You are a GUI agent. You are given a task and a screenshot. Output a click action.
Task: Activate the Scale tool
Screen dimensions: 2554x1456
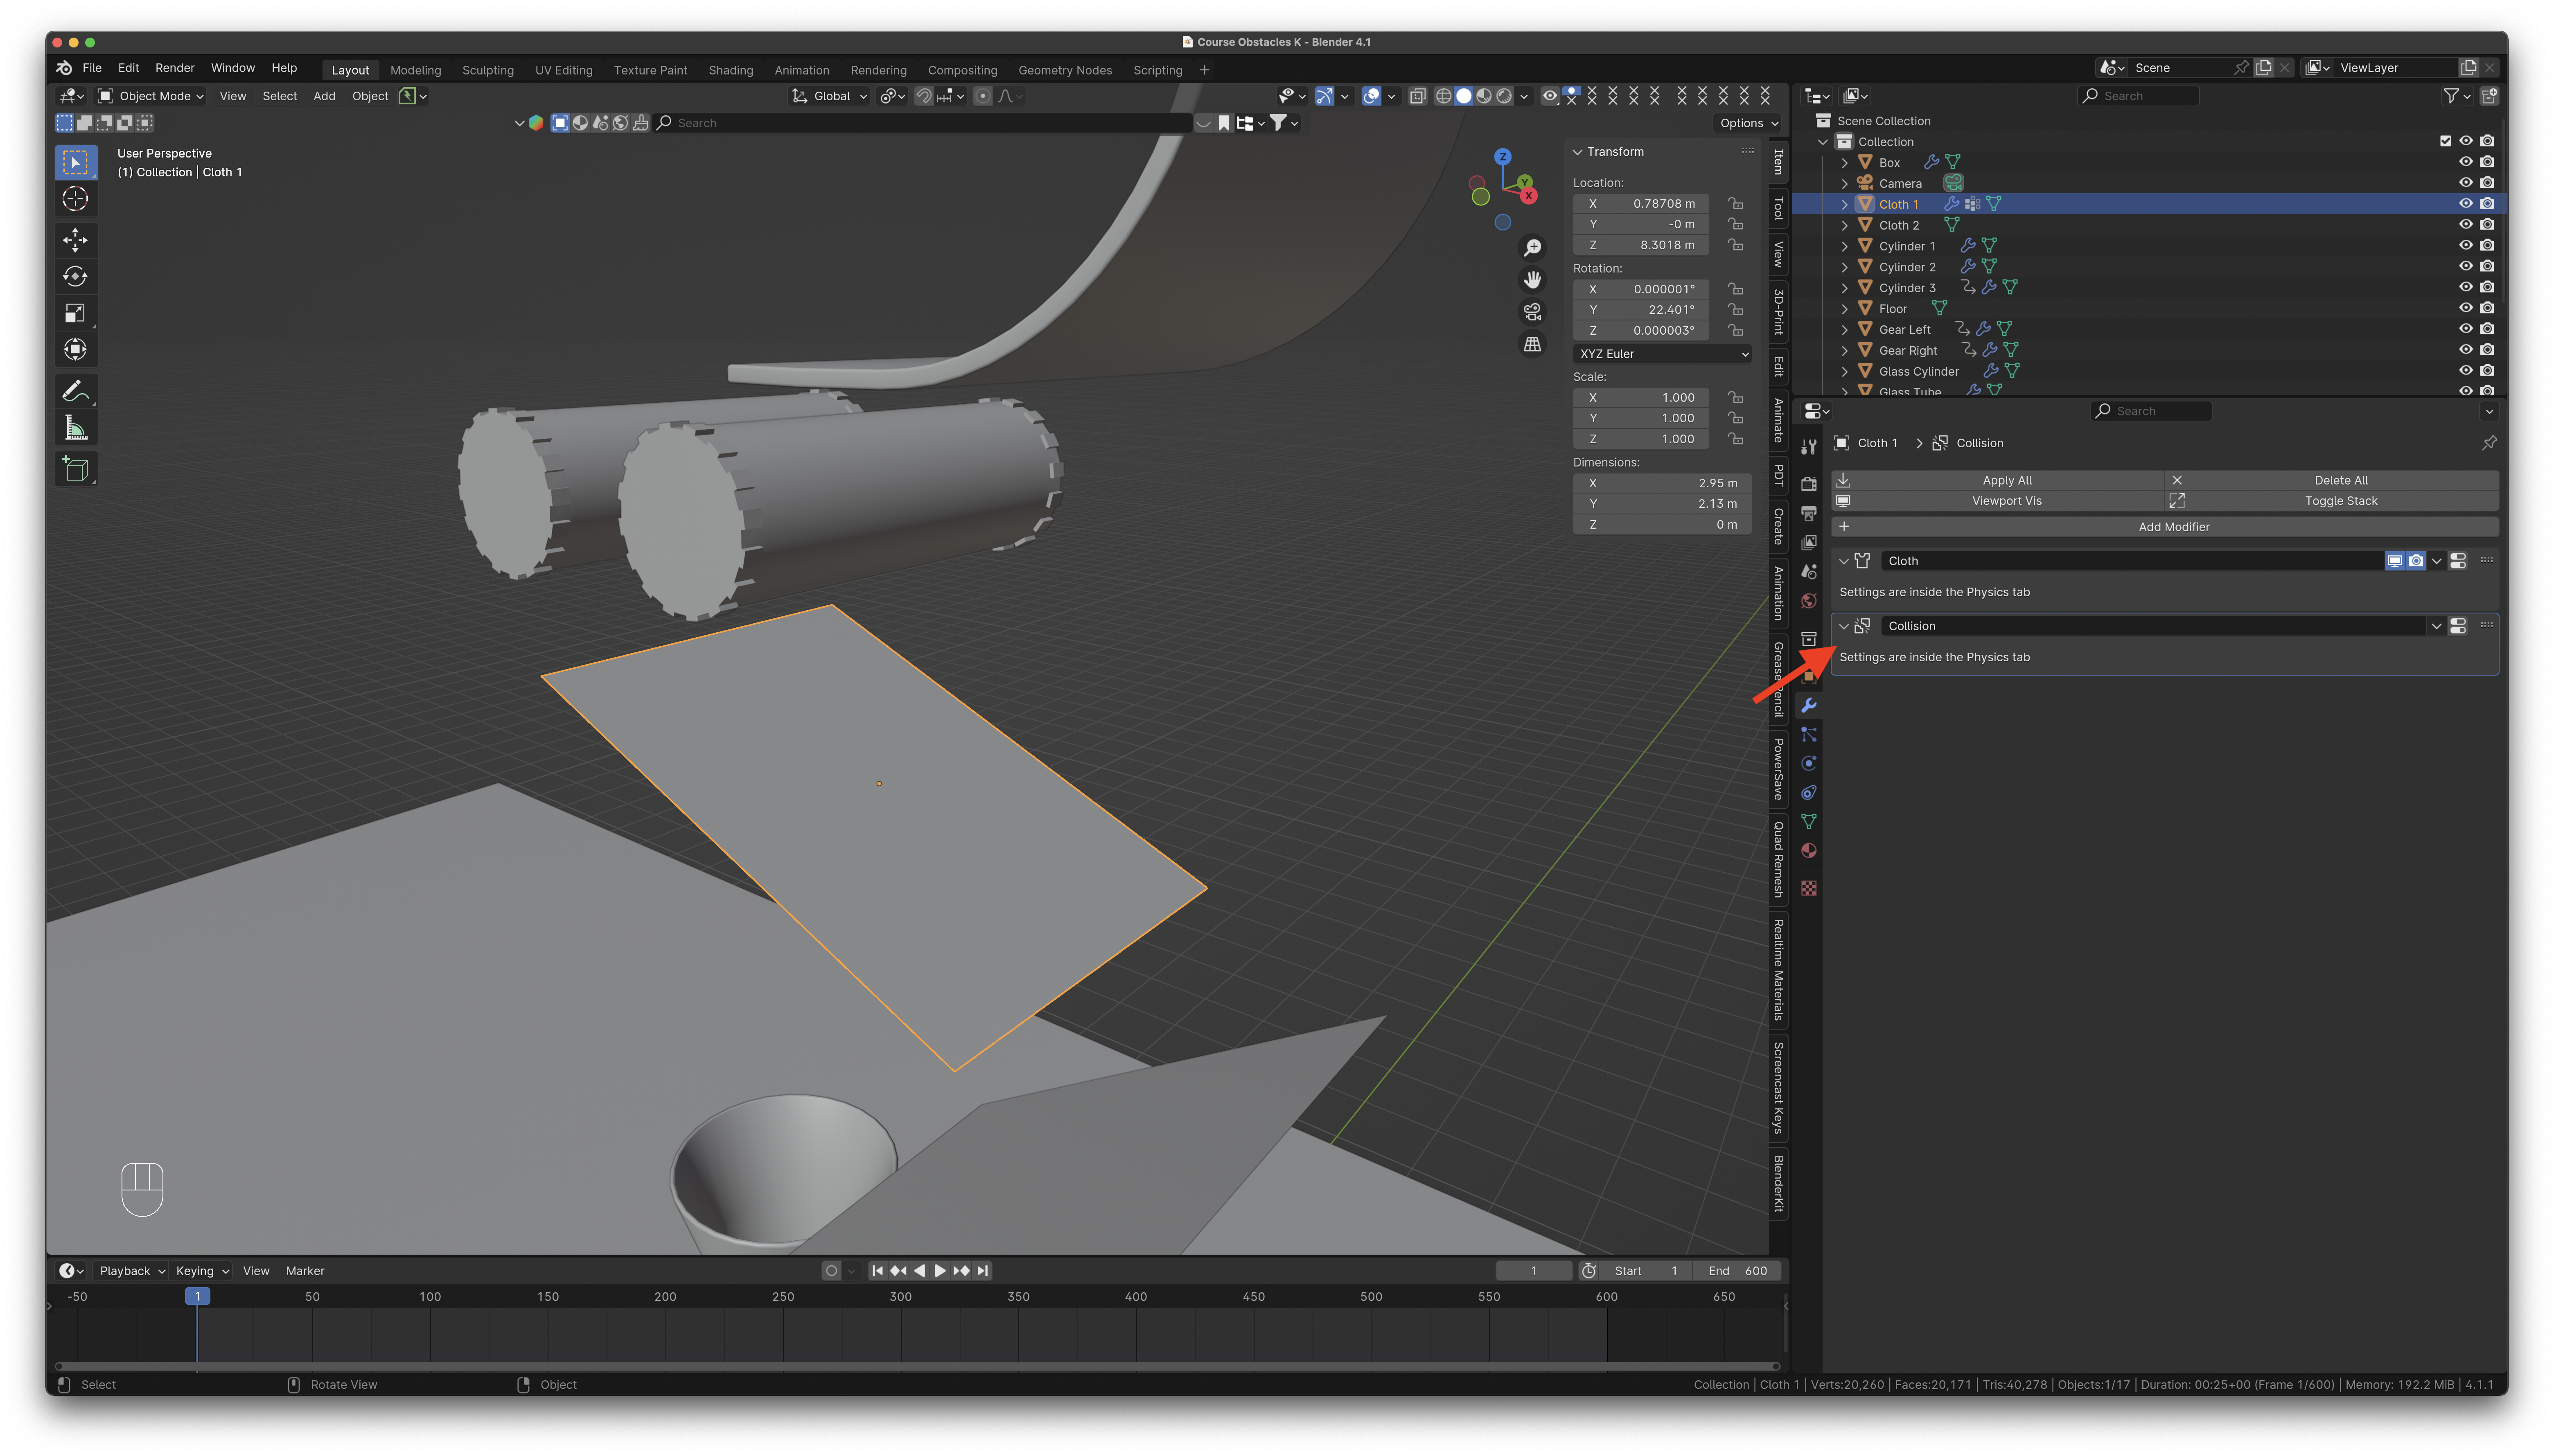pos(75,314)
